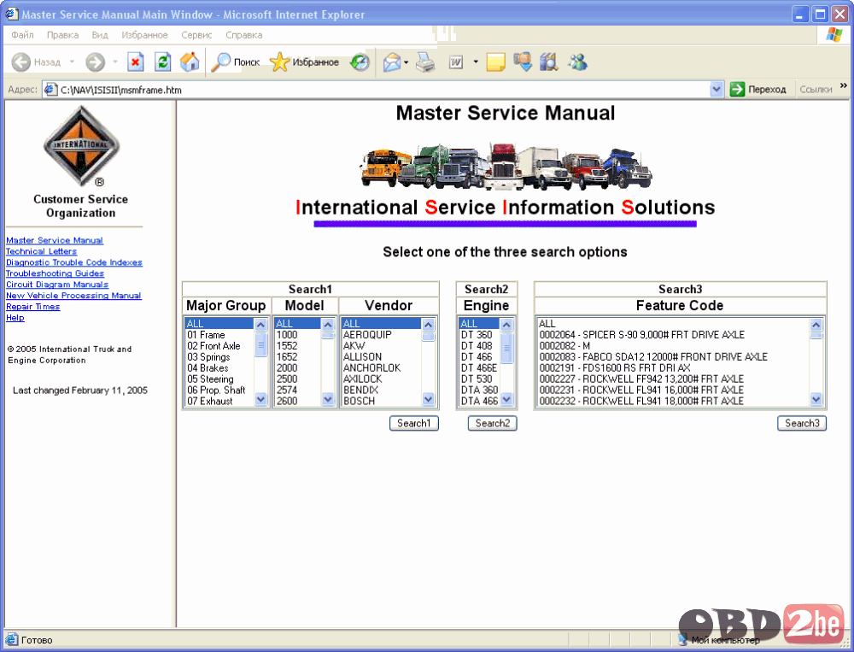Open the Repair Times link
Image resolution: width=854 pixels, height=652 pixels.
point(33,307)
